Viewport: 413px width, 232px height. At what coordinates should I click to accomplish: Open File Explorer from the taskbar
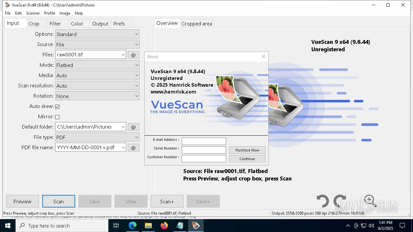coord(148,226)
